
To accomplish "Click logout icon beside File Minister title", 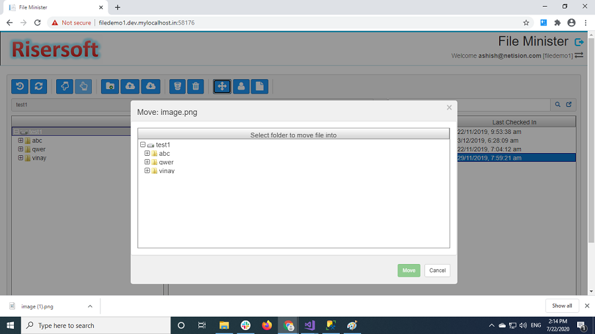I will [579, 42].
